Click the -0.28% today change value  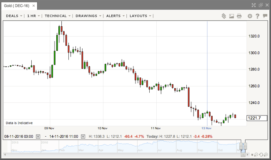click(x=207, y=137)
